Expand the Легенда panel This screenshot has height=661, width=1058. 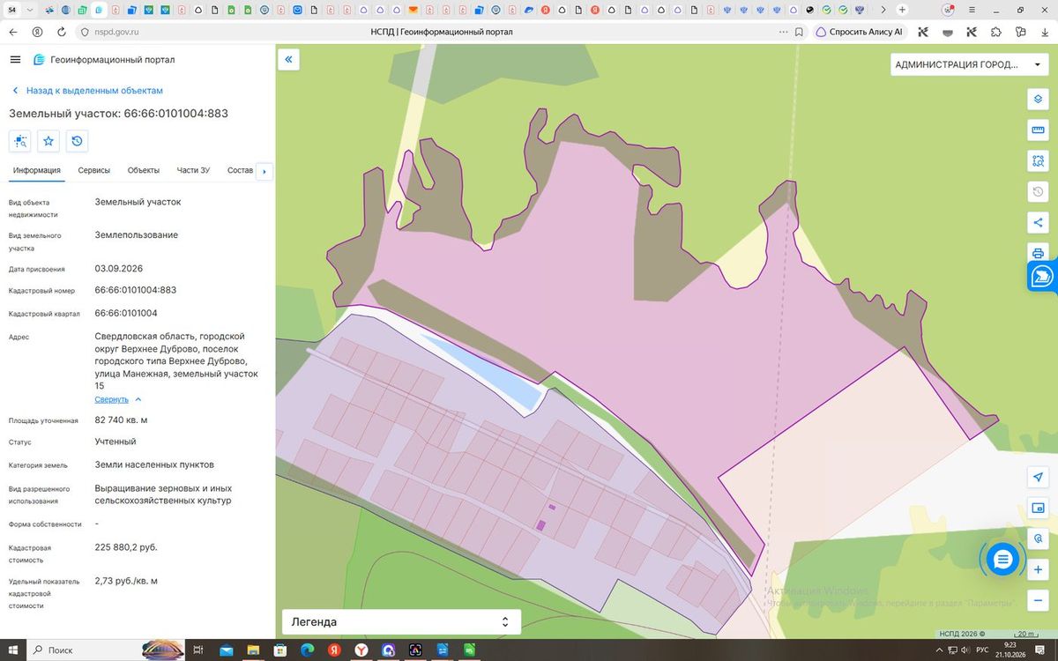pyautogui.click(x=401, y=621)
